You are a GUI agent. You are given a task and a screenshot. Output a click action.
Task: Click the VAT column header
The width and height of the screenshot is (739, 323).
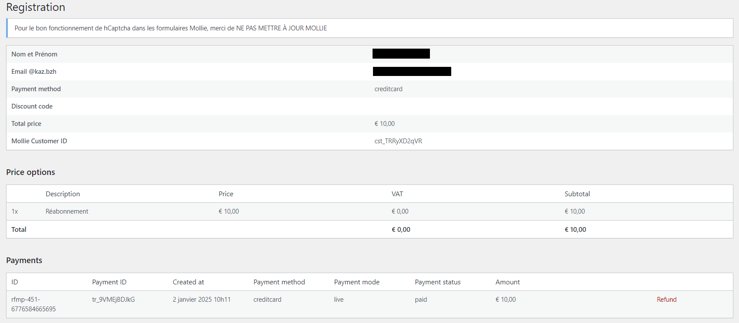[x=397, y=194]
